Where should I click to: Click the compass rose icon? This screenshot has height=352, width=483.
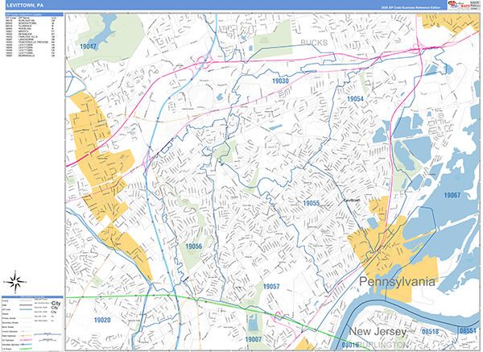click(x=14, y=282)
